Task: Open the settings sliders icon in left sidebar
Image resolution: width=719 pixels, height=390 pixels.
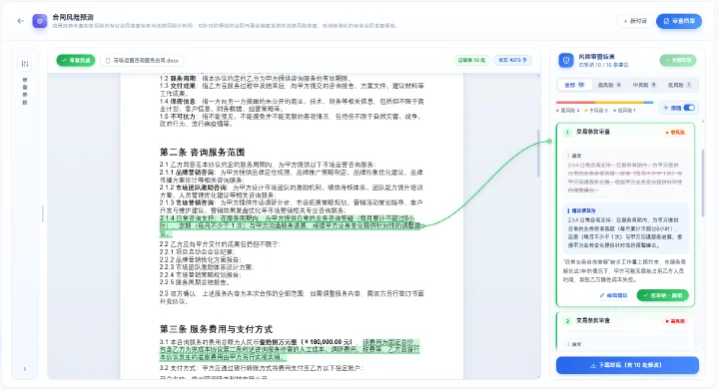Action: point(25,64)
